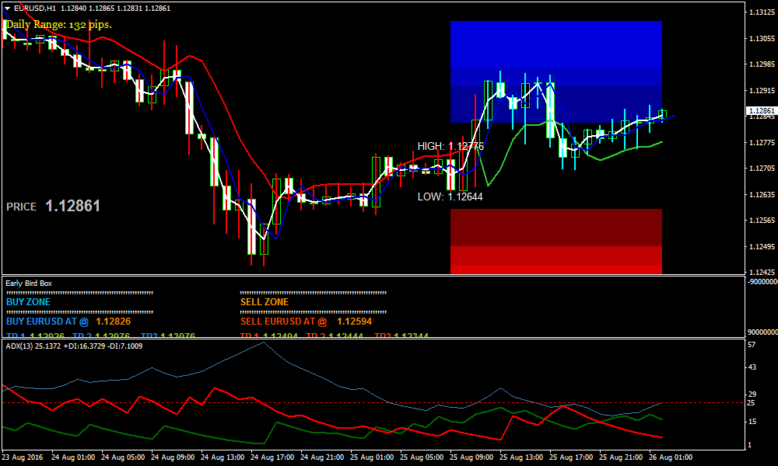Select the red dashed level-25 line in ADX

[x=373, y=403]
